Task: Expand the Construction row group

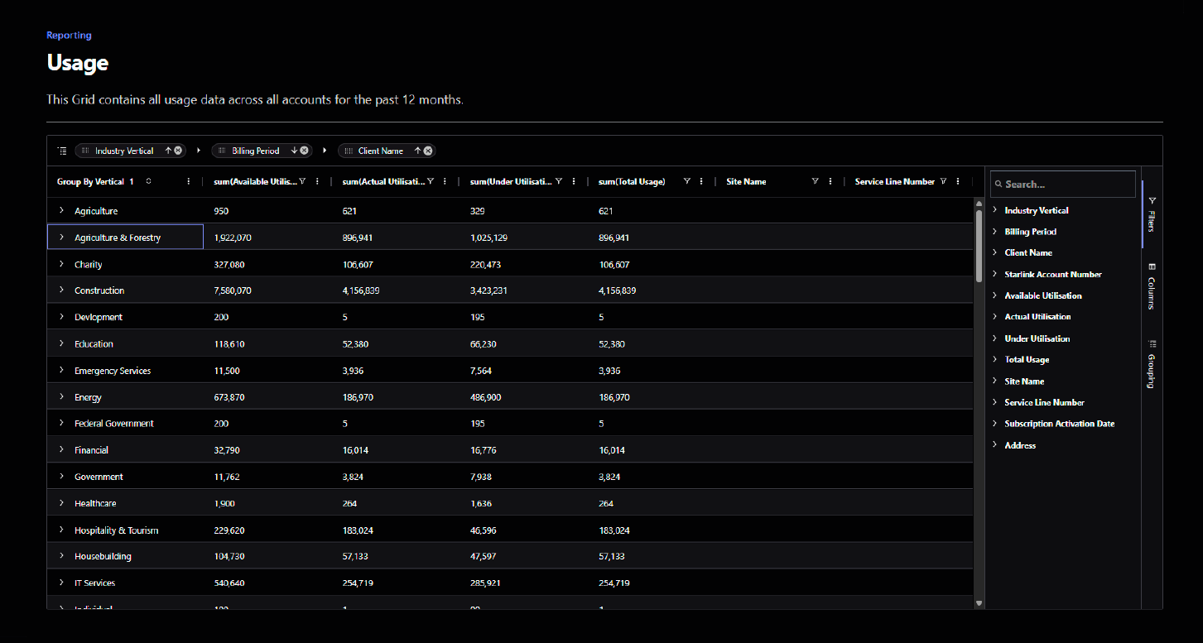Action: coord(61,290)
